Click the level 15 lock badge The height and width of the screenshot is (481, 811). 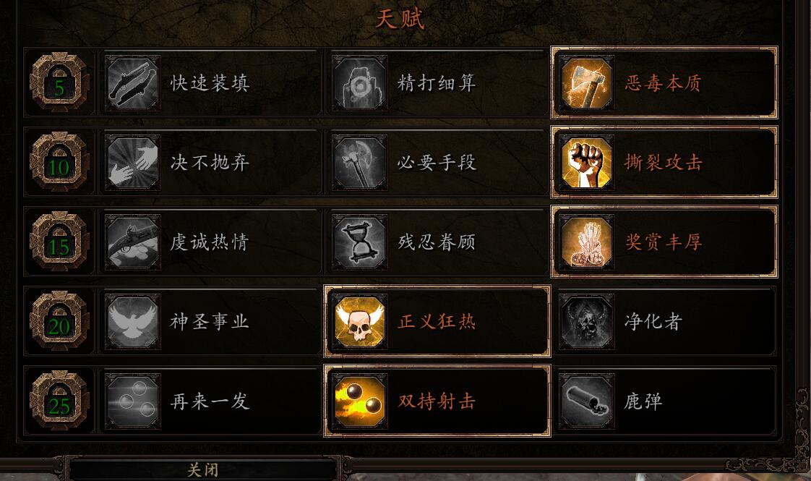[x=59, y=242]
